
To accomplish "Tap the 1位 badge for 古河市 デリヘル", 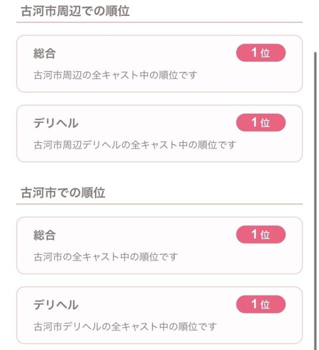I will (x=261, y=304).
